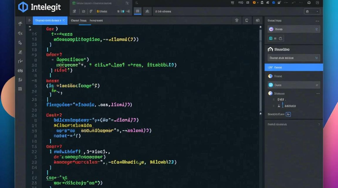Click the rightmost icon in the editor header

(257, 21)
